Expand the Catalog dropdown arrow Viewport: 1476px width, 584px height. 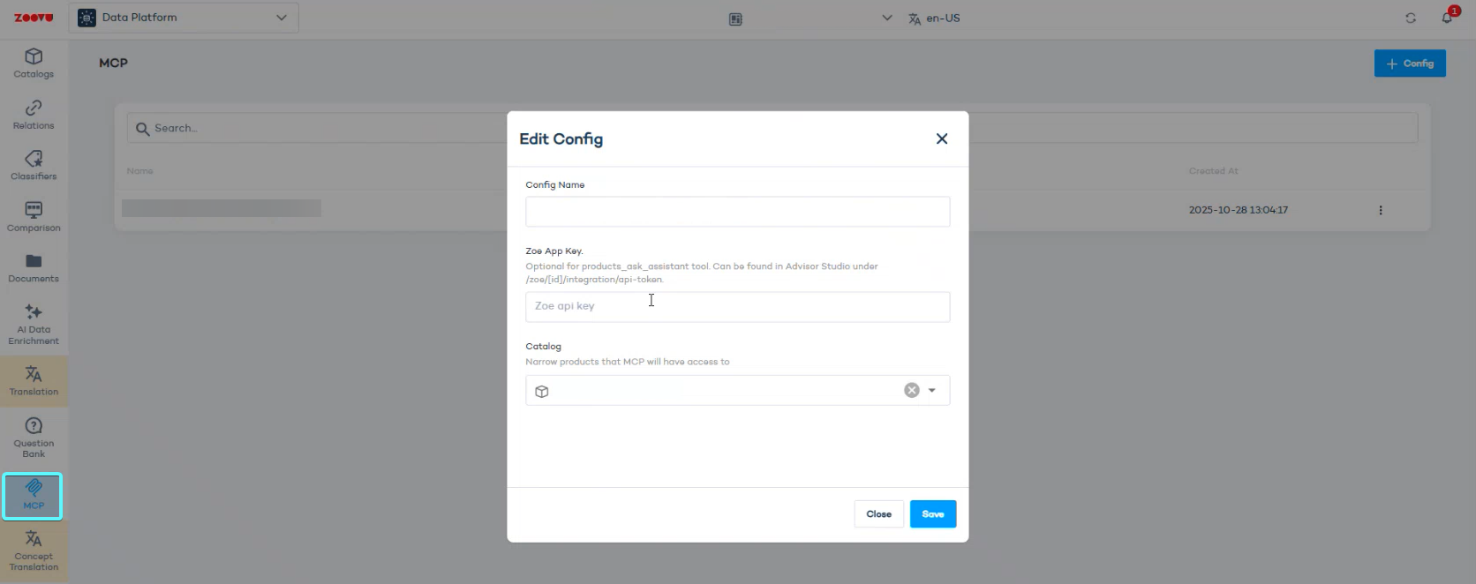point(932,391)
